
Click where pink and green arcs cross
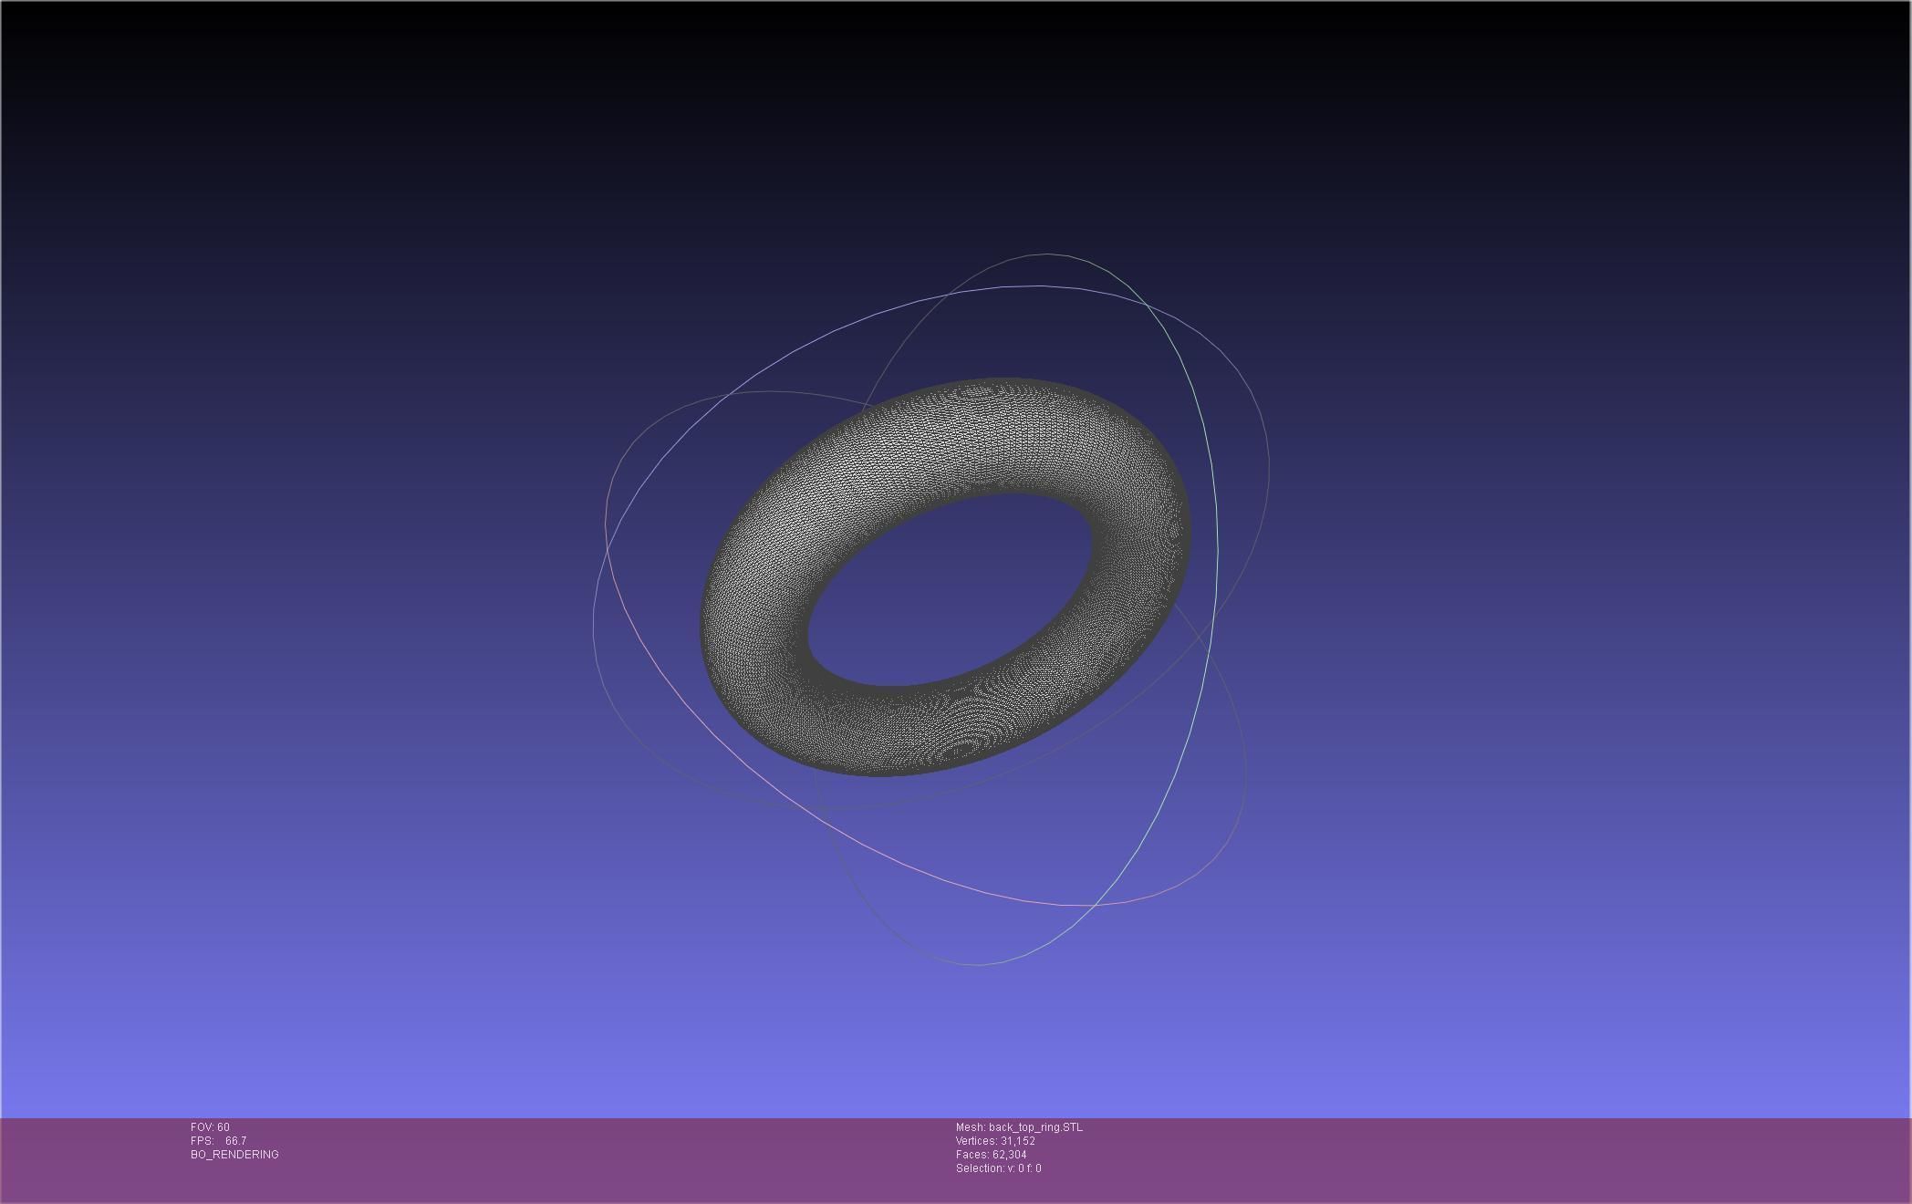[1096, 904]
